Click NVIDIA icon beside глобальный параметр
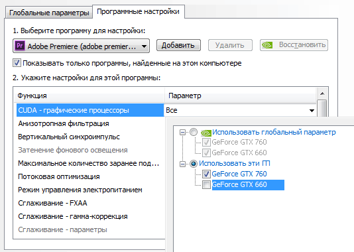The height and width of the screenshot is (252, 354). pyautogui.click(x=206, y=133)
